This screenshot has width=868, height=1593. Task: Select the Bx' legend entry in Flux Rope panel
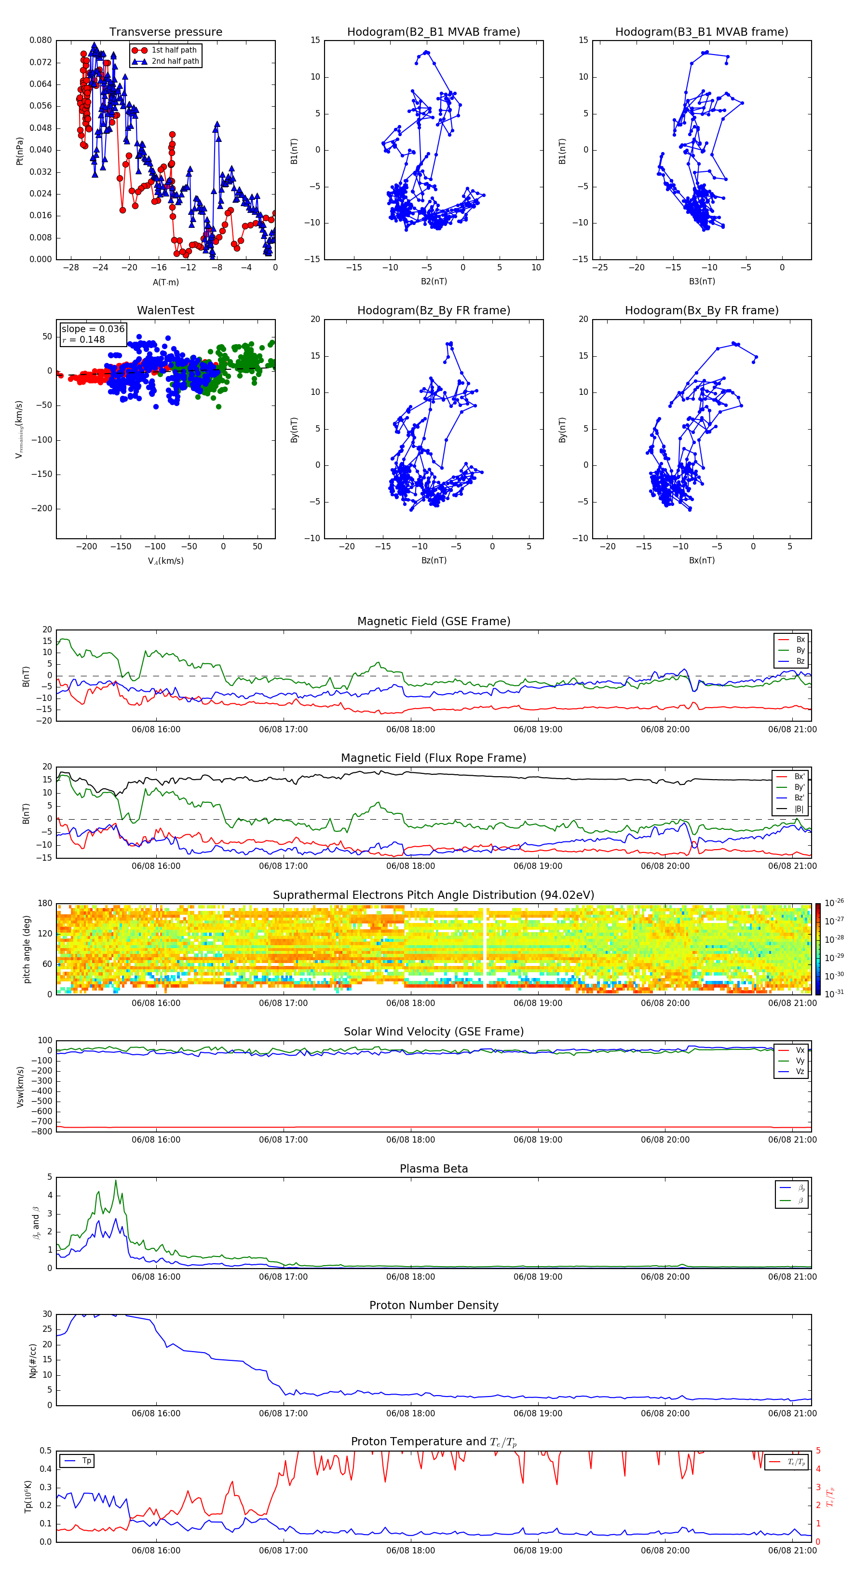click(x=790, y=777)
